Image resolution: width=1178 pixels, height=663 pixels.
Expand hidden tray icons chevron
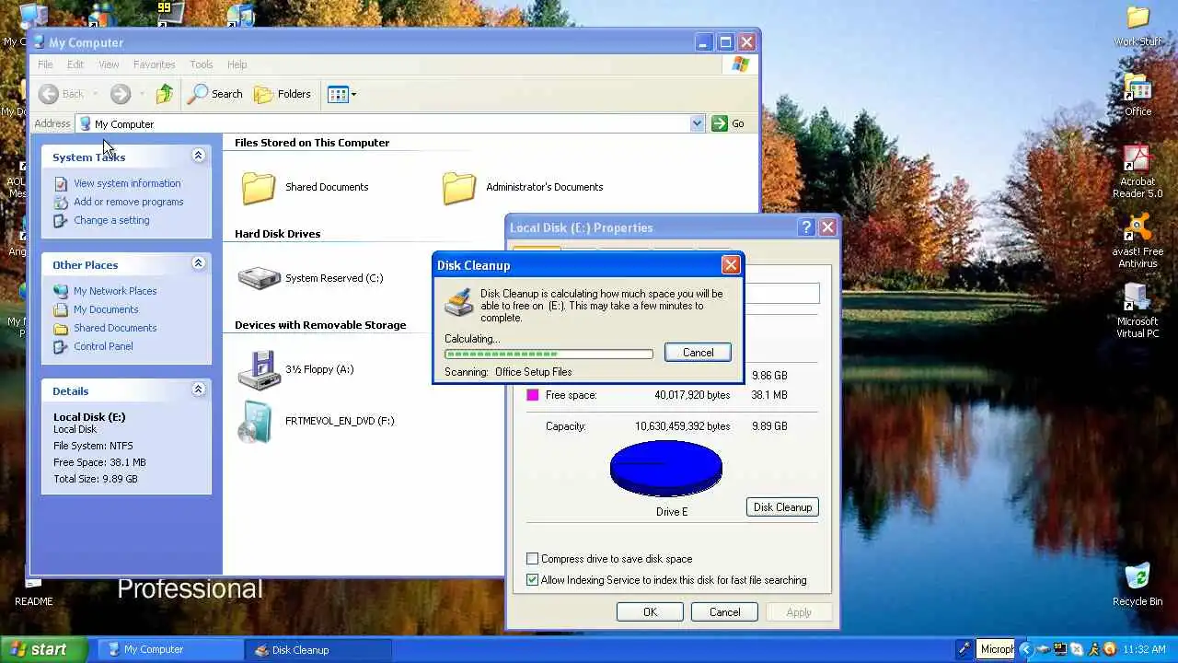pyautogui.click(x=1026, y=650)
